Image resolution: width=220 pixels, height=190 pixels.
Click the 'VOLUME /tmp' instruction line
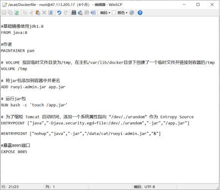[14, 69]
